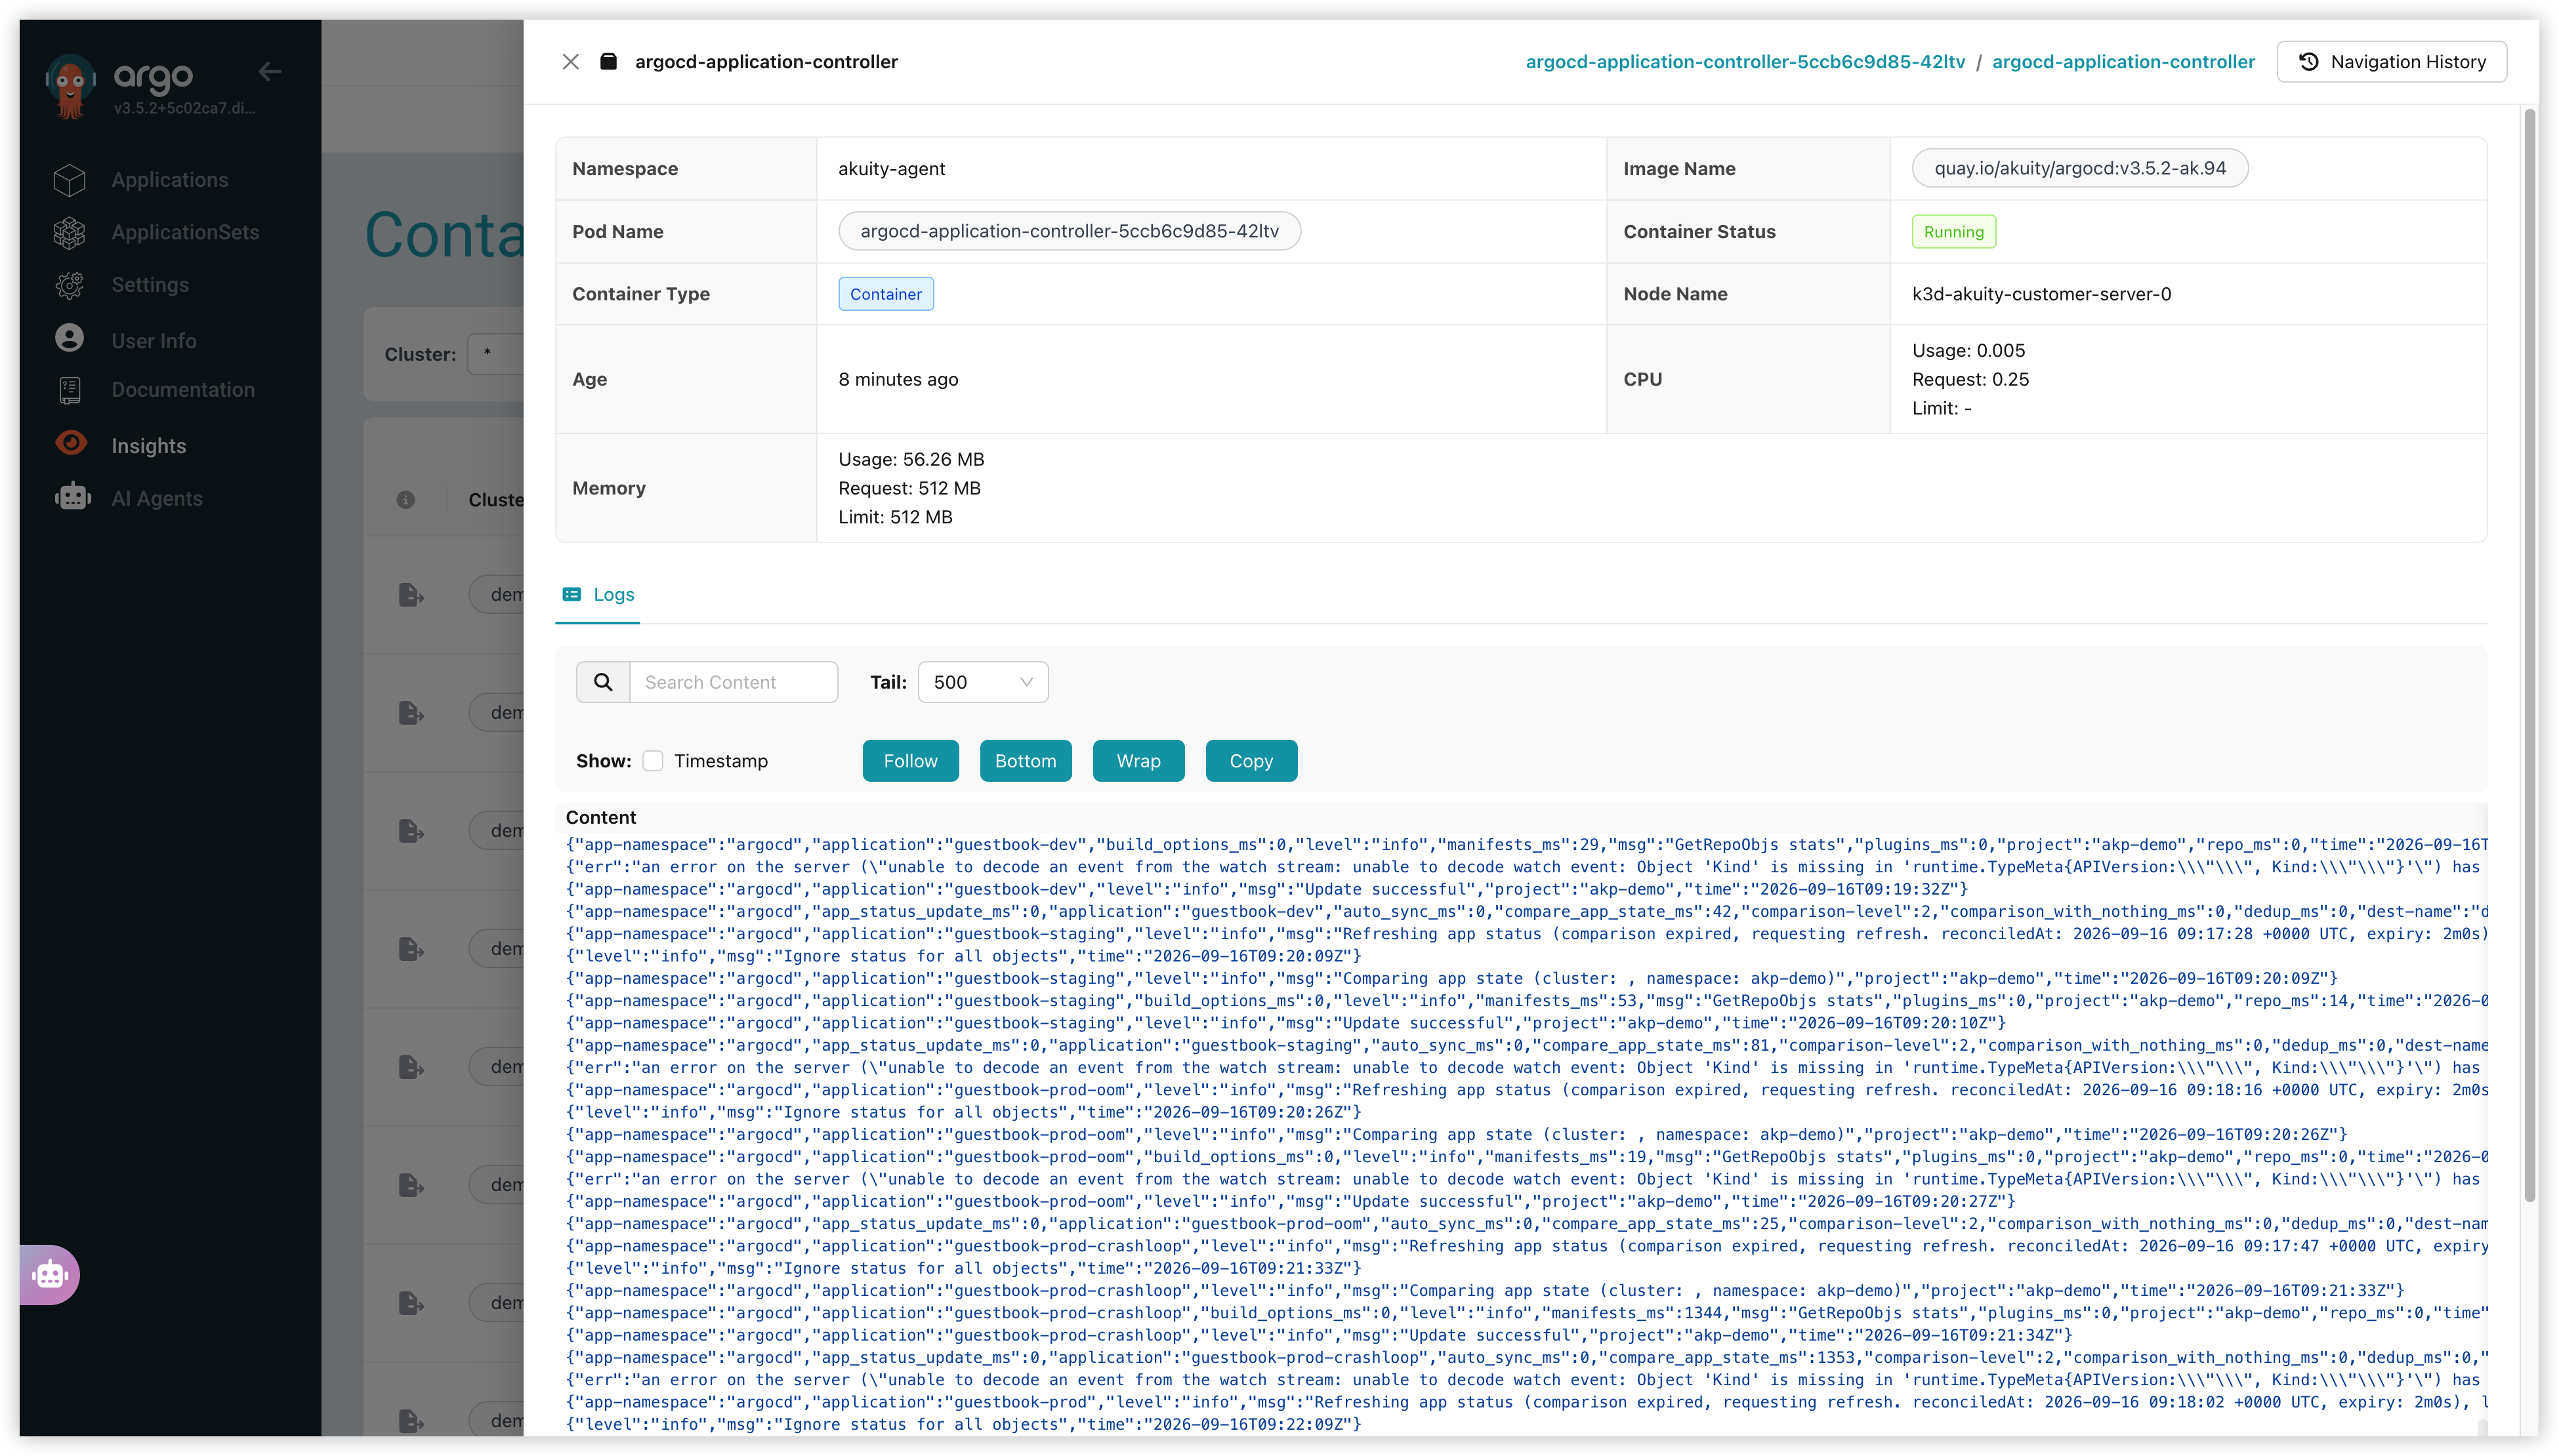Click the first row's logs icon in background table
The image size is (2559, 1456).
(410, 595)
